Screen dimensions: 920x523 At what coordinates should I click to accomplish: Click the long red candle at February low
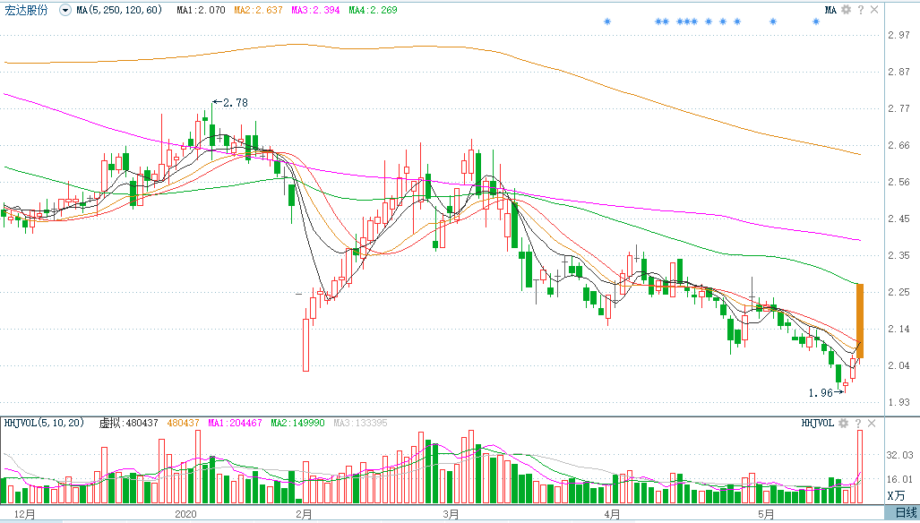pos(305,345)
